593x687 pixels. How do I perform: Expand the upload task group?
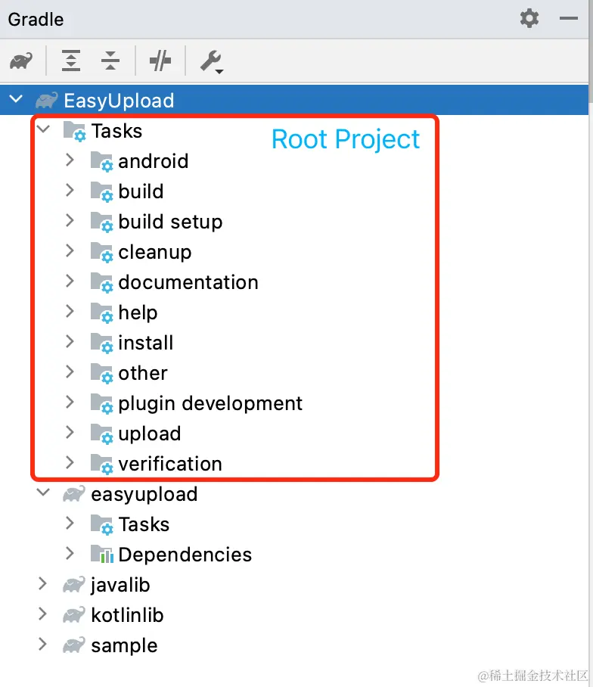coord(70,432)
